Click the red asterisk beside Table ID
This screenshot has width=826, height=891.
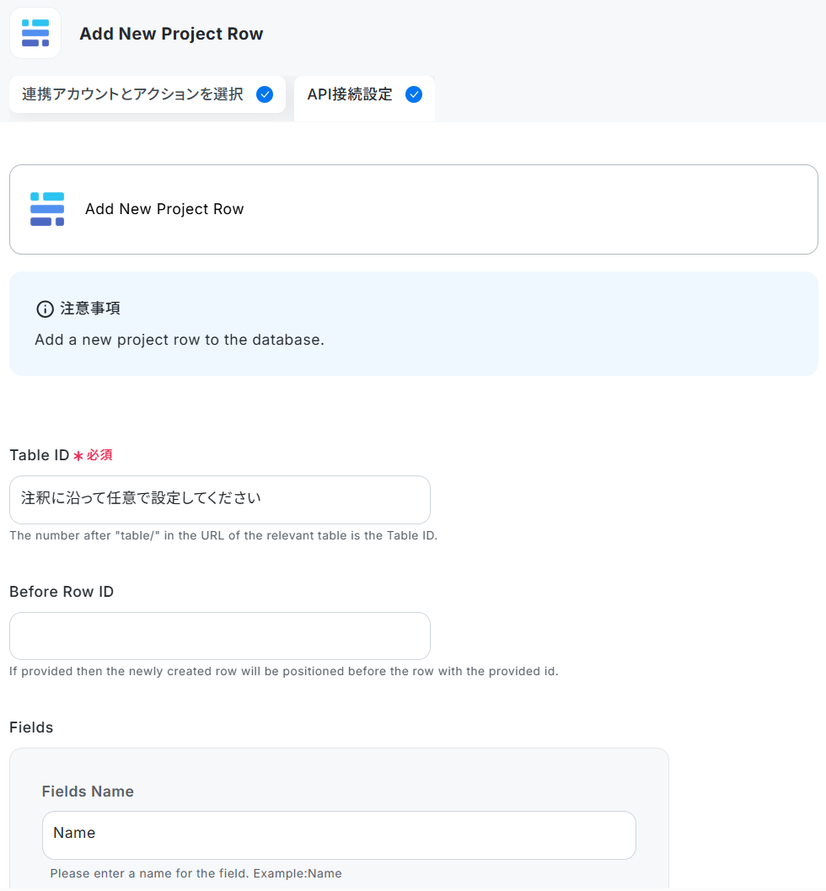click(78, 456)
